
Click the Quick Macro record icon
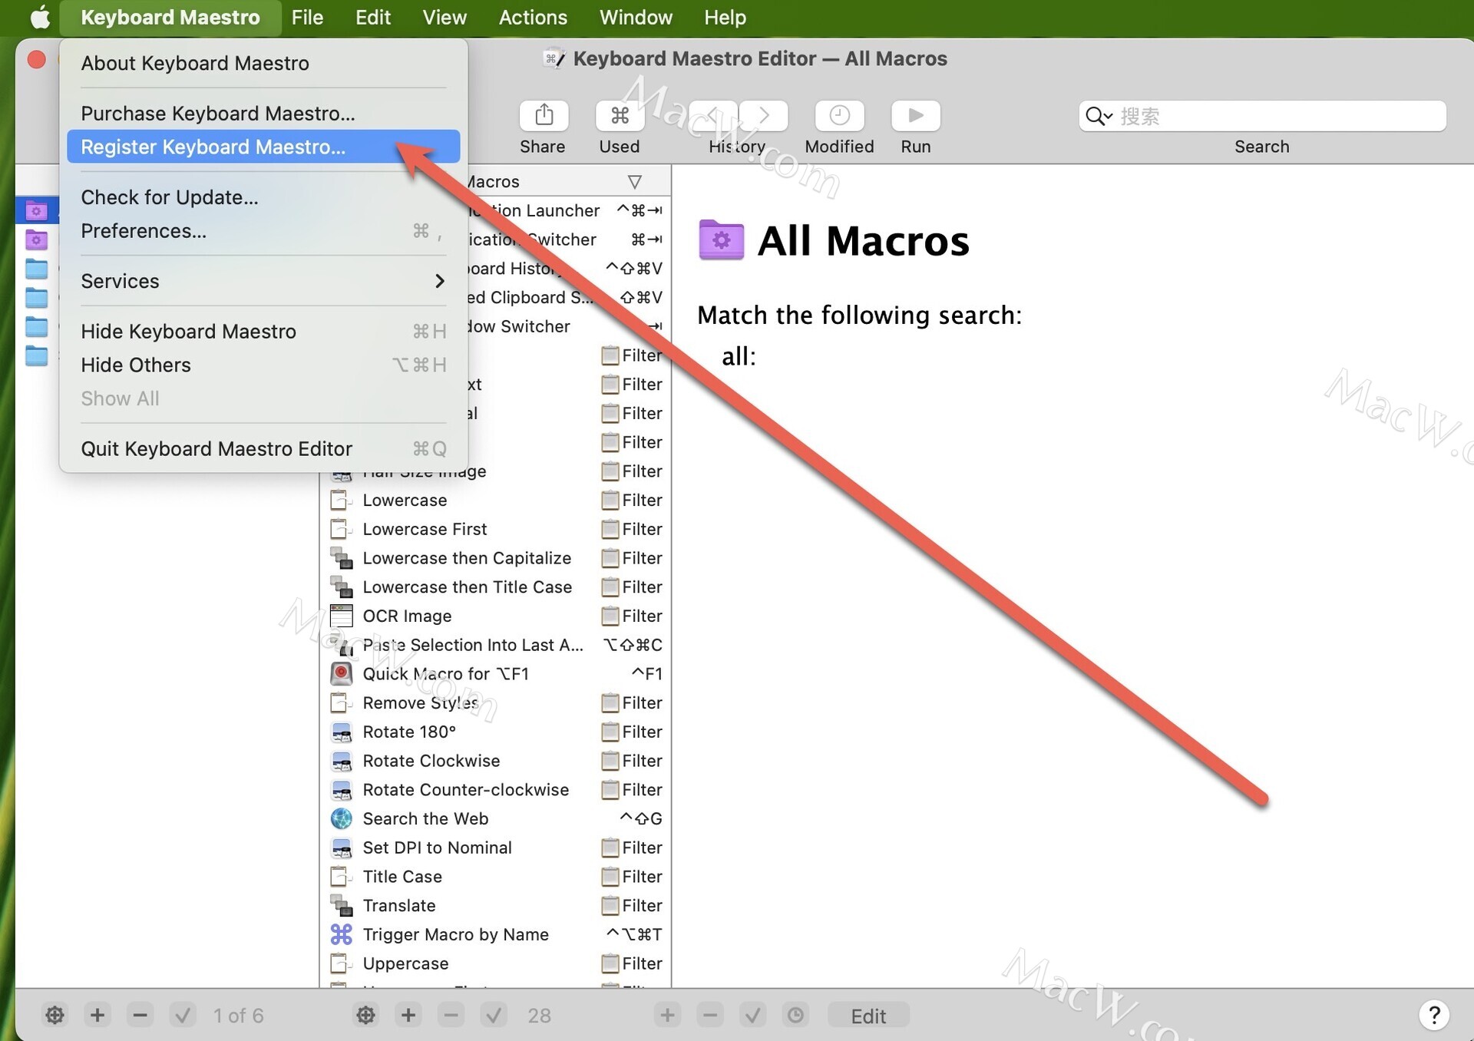[x=342, y=674]
